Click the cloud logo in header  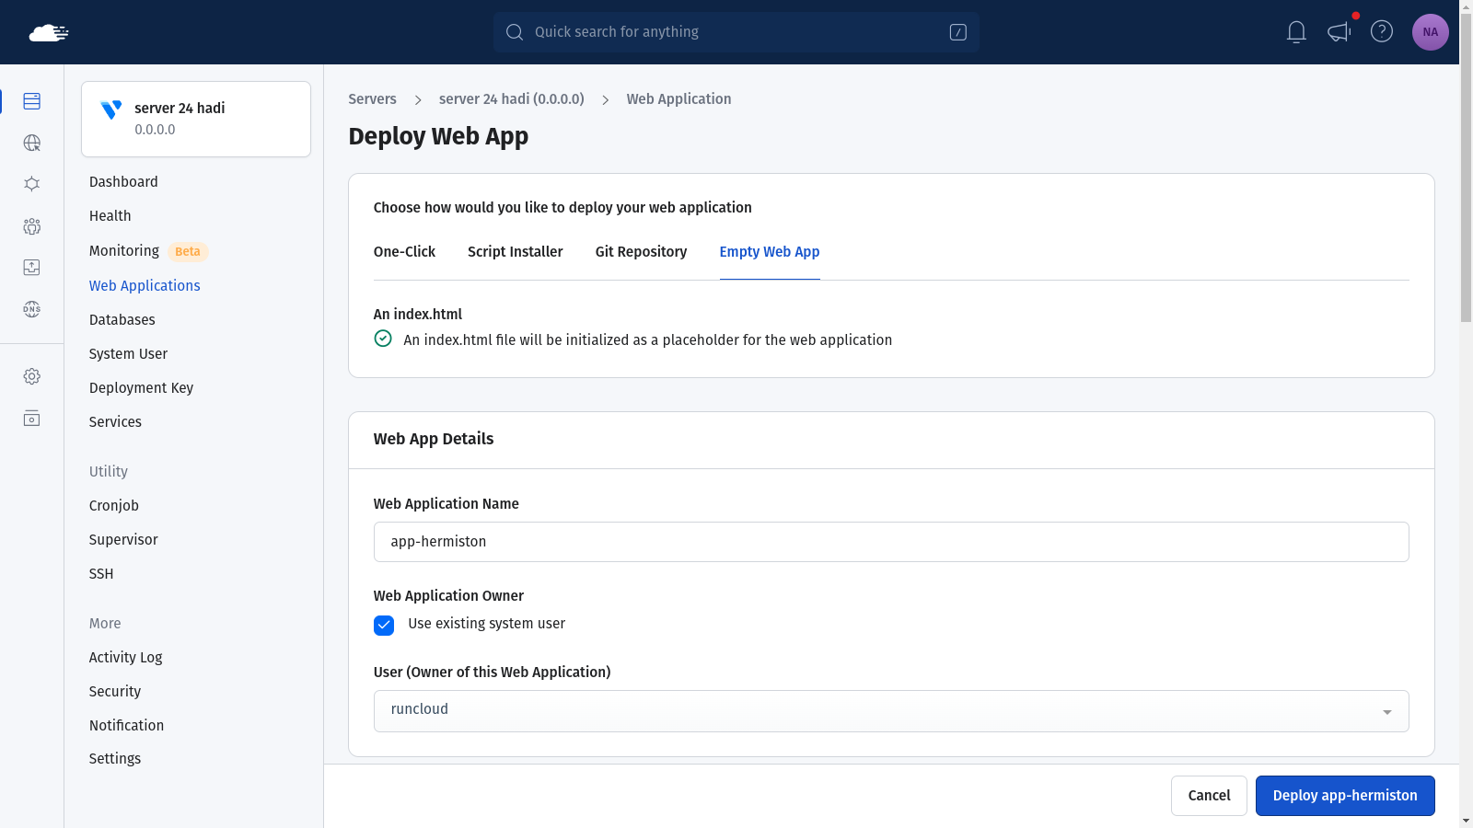[x=49, y=33]
